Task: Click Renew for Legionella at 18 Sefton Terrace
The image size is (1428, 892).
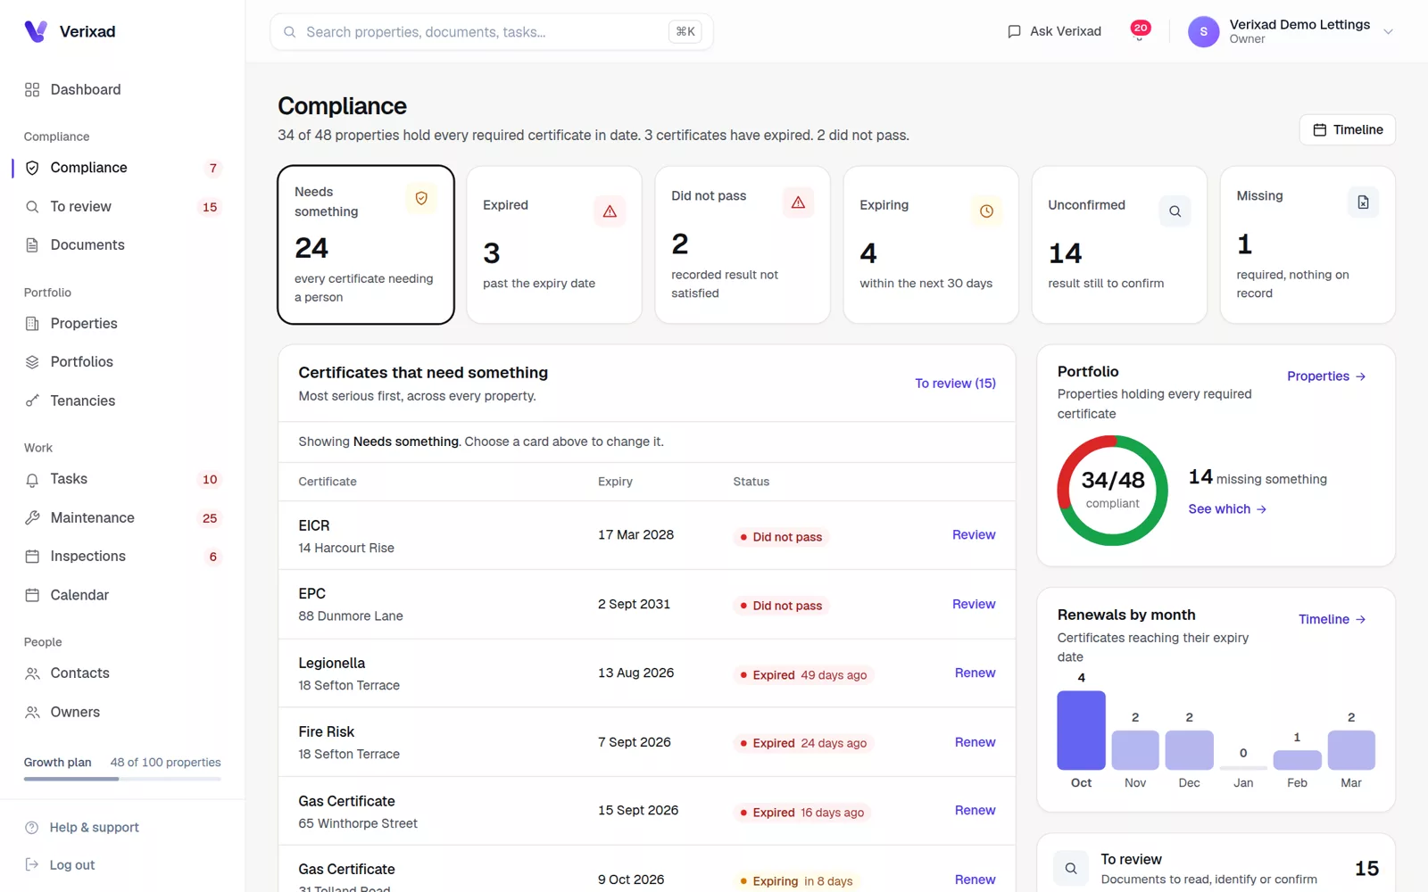Action: [975, 673]
